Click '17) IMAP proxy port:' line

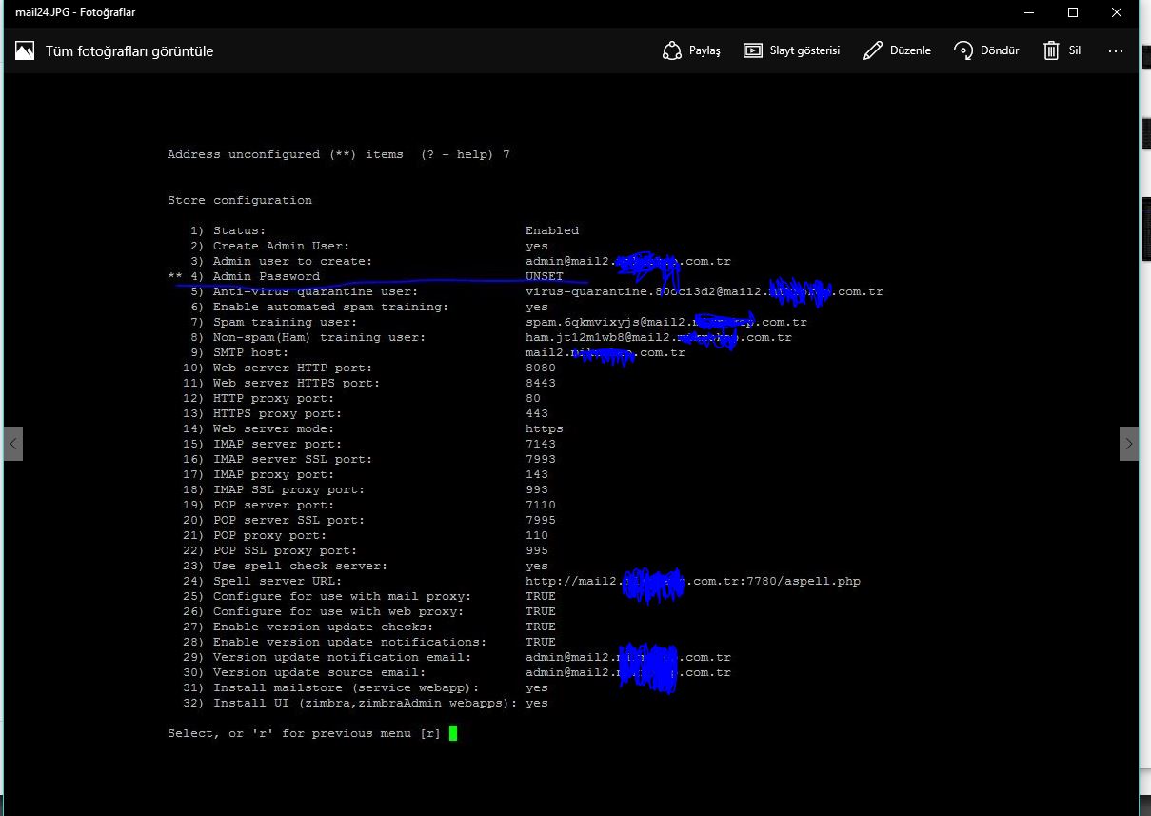pos(259,474)
